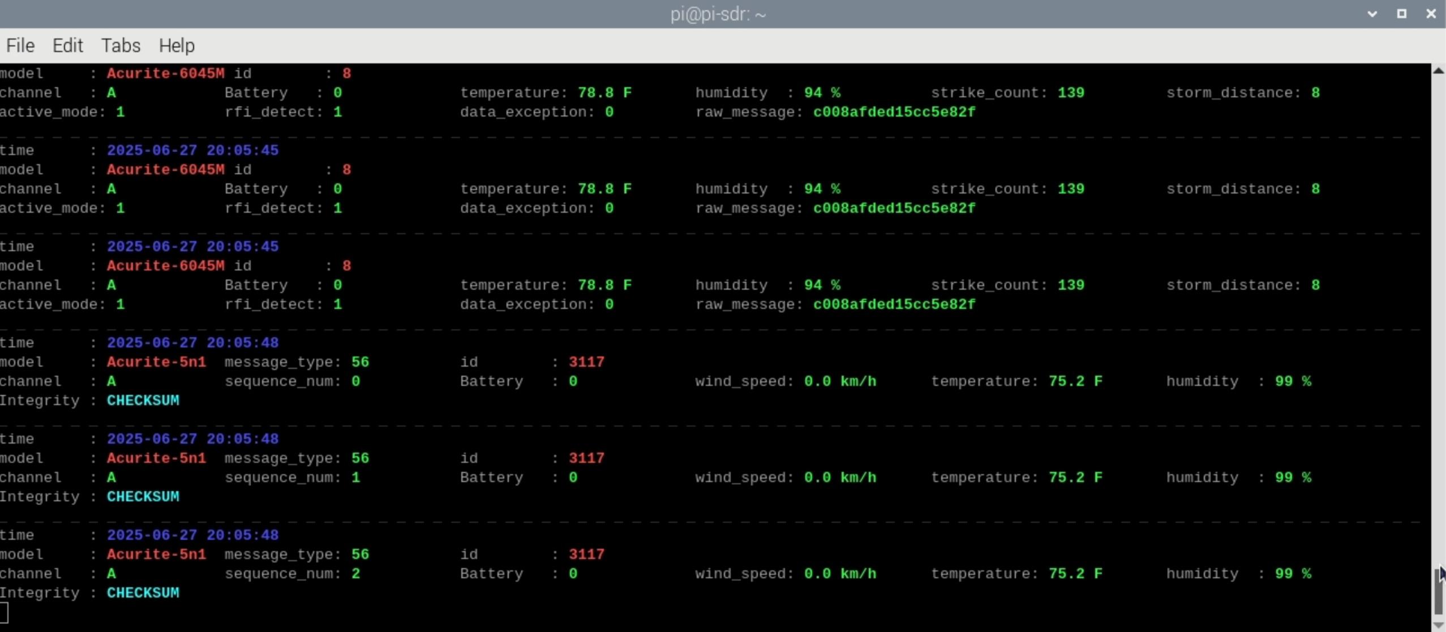
Task: Click the last Acurite-5n1 model name
Action: coord(156,554)
